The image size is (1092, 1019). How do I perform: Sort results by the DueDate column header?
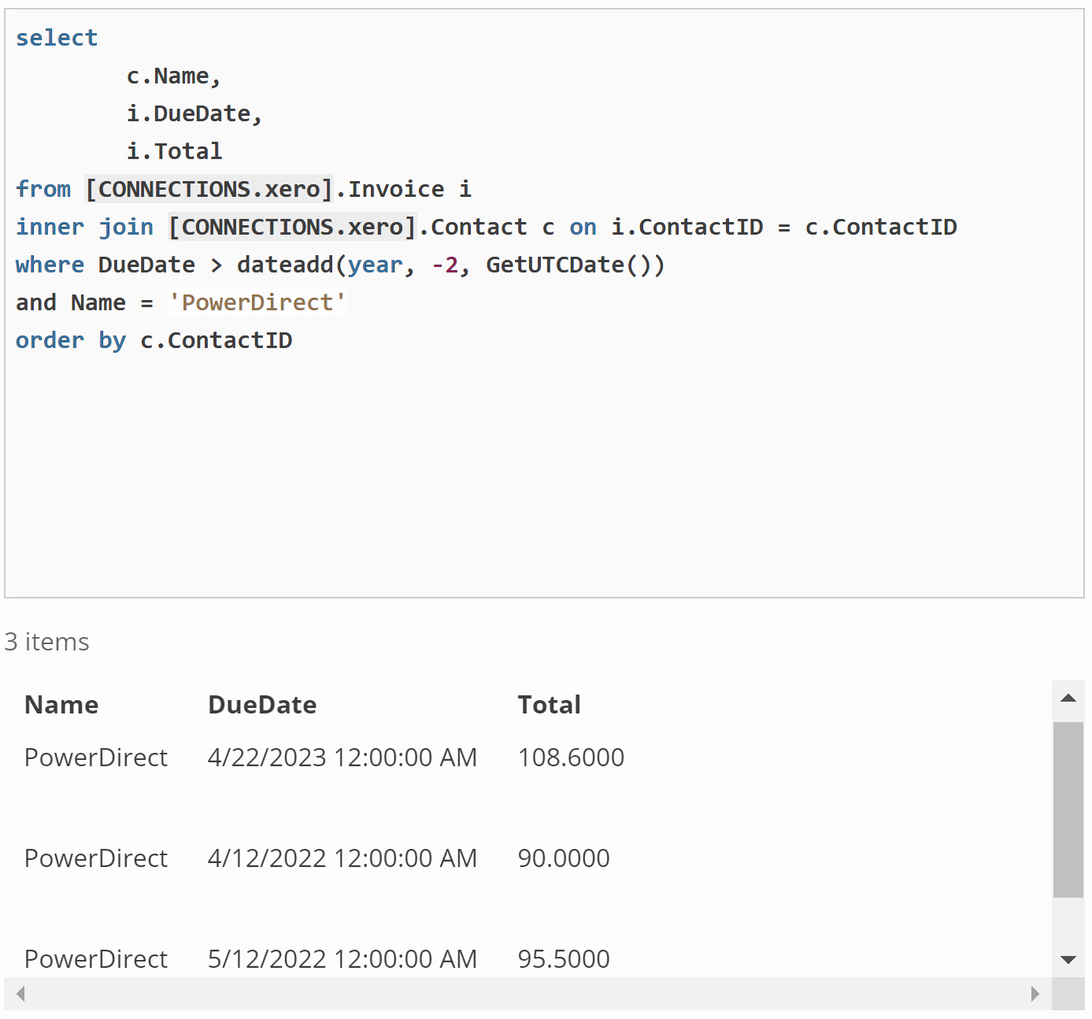click(x=262, y=705)
